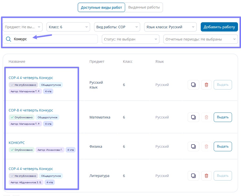
Task: Click the Математика subject cell
Action: [100, 117]
